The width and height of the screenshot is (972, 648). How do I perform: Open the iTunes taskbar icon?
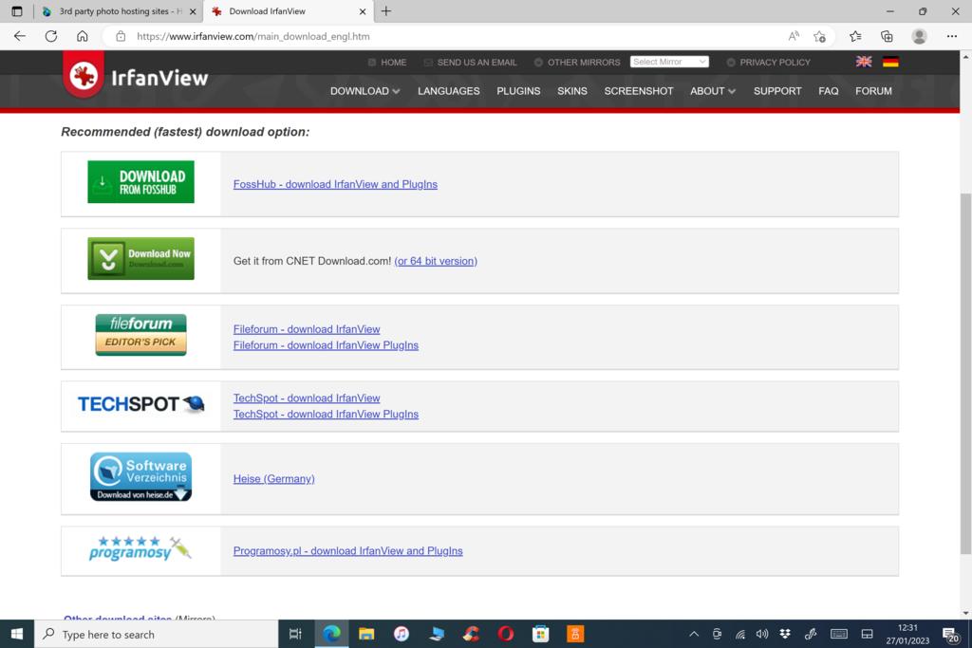(402, 634)
